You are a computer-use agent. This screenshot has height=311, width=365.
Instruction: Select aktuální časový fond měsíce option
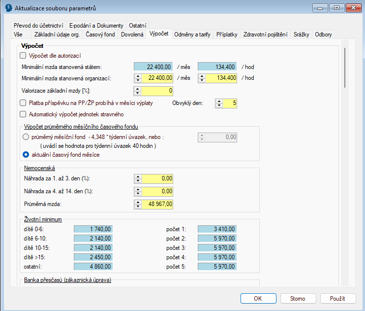26,154
